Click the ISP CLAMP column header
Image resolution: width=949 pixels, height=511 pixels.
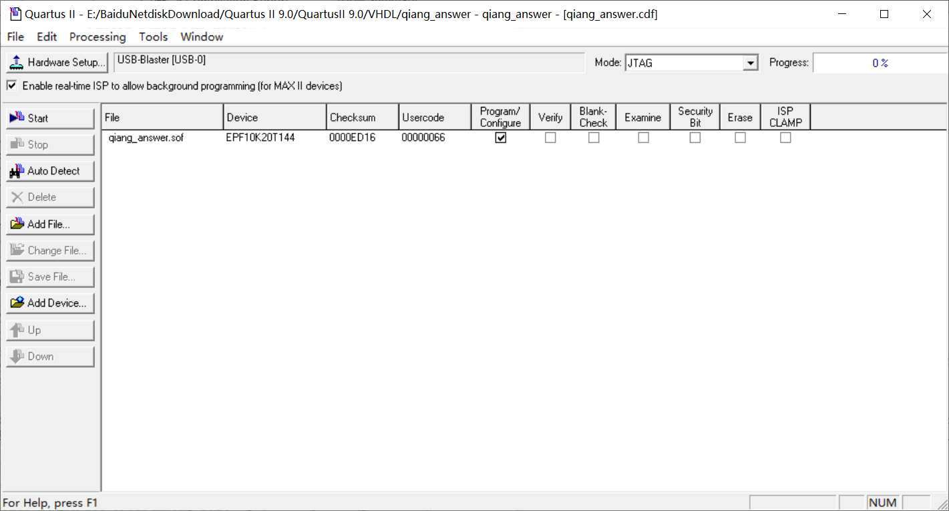click(x=785, y=117)
